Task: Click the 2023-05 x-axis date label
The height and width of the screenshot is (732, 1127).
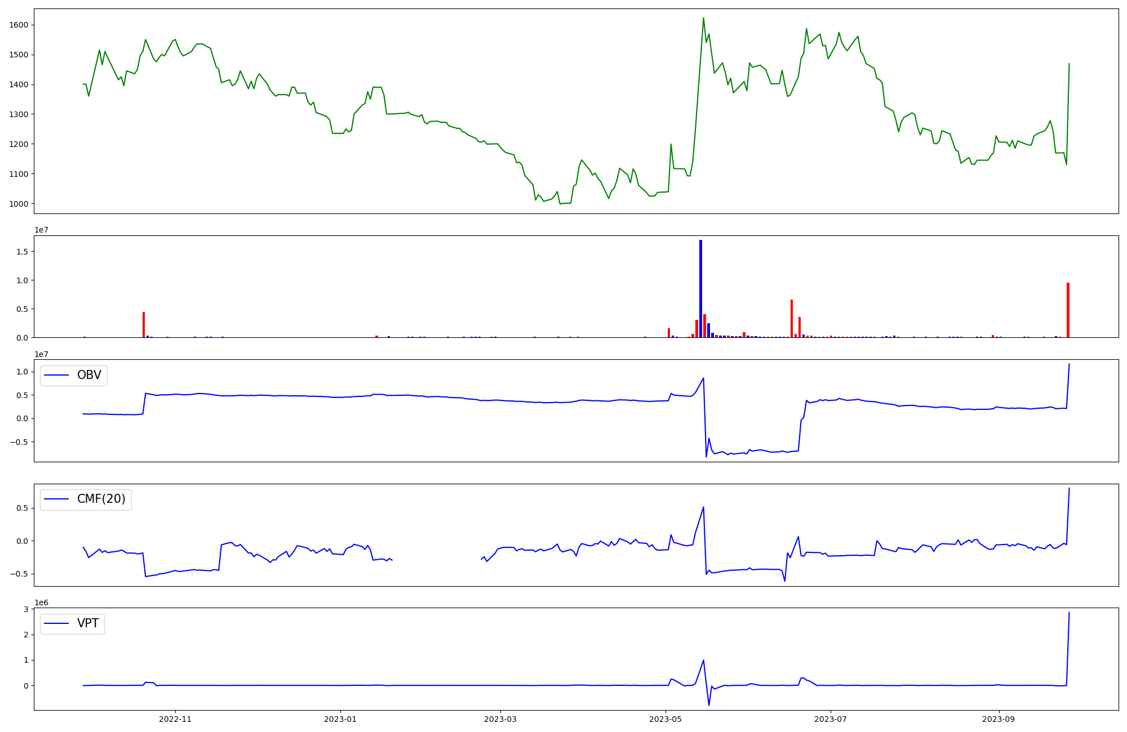Action: pyautogui.click(x=666, y=719)
